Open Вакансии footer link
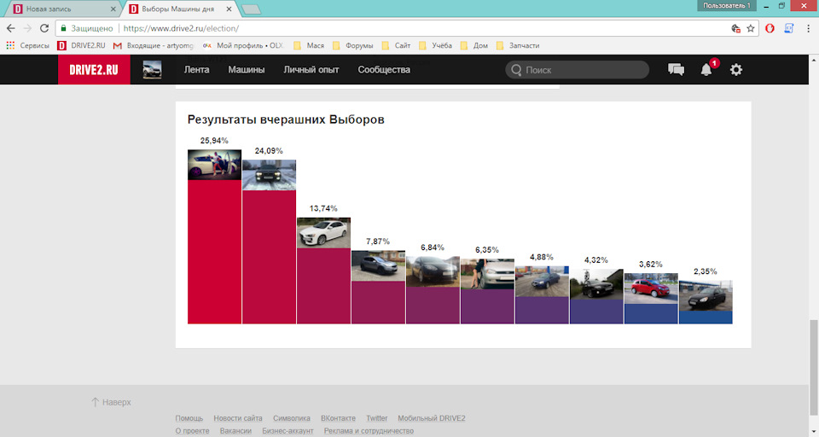The image size is (819, 437). click(x=235, y=431)
